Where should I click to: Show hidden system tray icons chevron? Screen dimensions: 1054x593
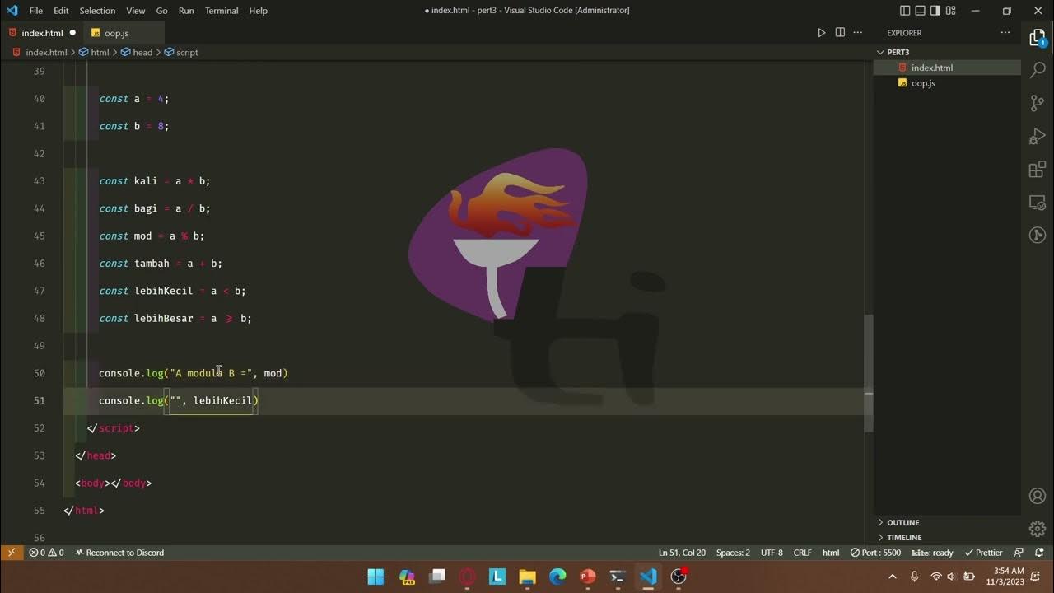(x=893, y=577)
